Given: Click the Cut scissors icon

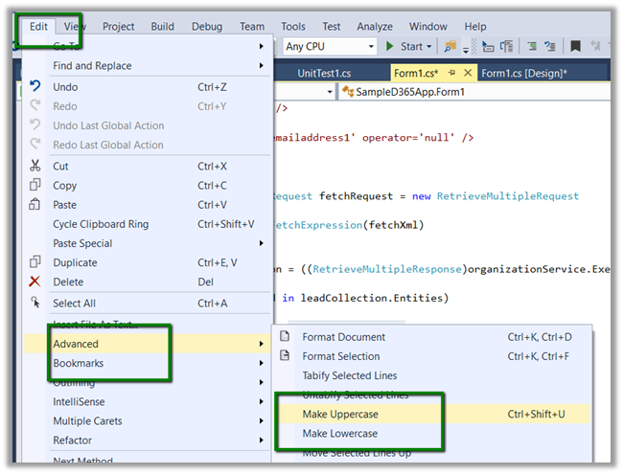Looking at the screenshot, I should pyautogui.click(x=35, y=166).
